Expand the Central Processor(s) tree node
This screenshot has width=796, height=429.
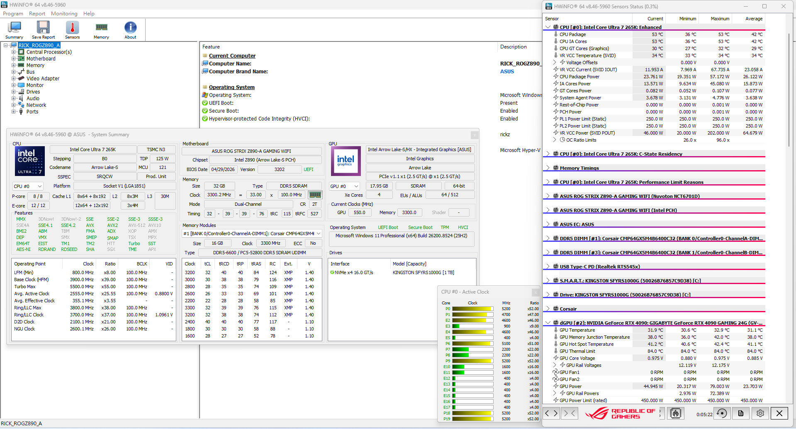point(14,52)
